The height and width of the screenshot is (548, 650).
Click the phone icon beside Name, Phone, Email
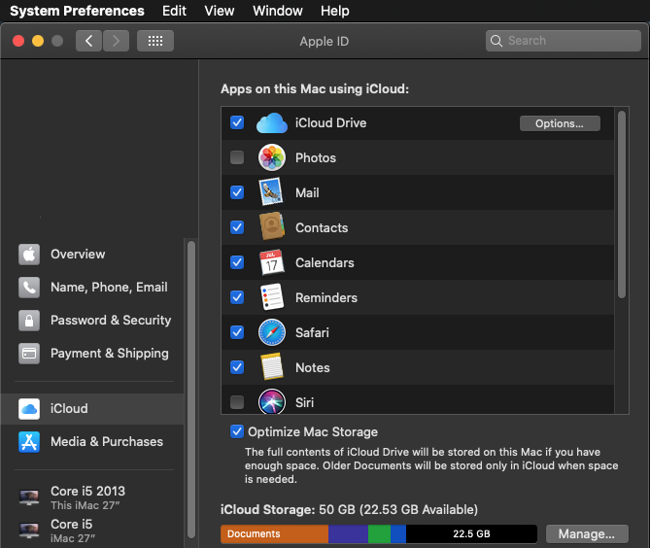(29, 288)
